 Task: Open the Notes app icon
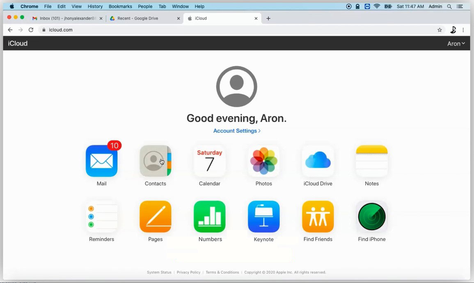click(x=371, y=161)
